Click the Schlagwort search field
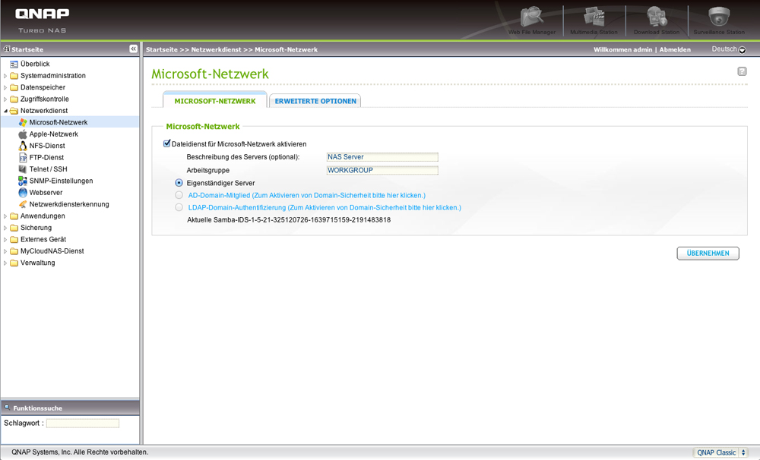This screenshot has height=460, width=760. coord(83,424)
